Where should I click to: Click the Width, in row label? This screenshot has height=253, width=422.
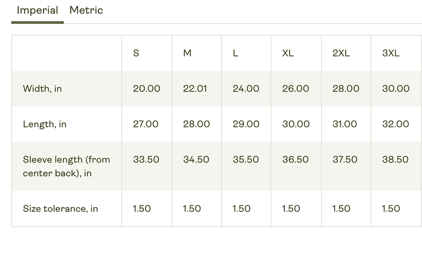click(42, 89)
